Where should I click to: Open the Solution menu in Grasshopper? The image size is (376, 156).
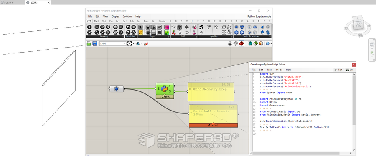[x=127, y=17]
